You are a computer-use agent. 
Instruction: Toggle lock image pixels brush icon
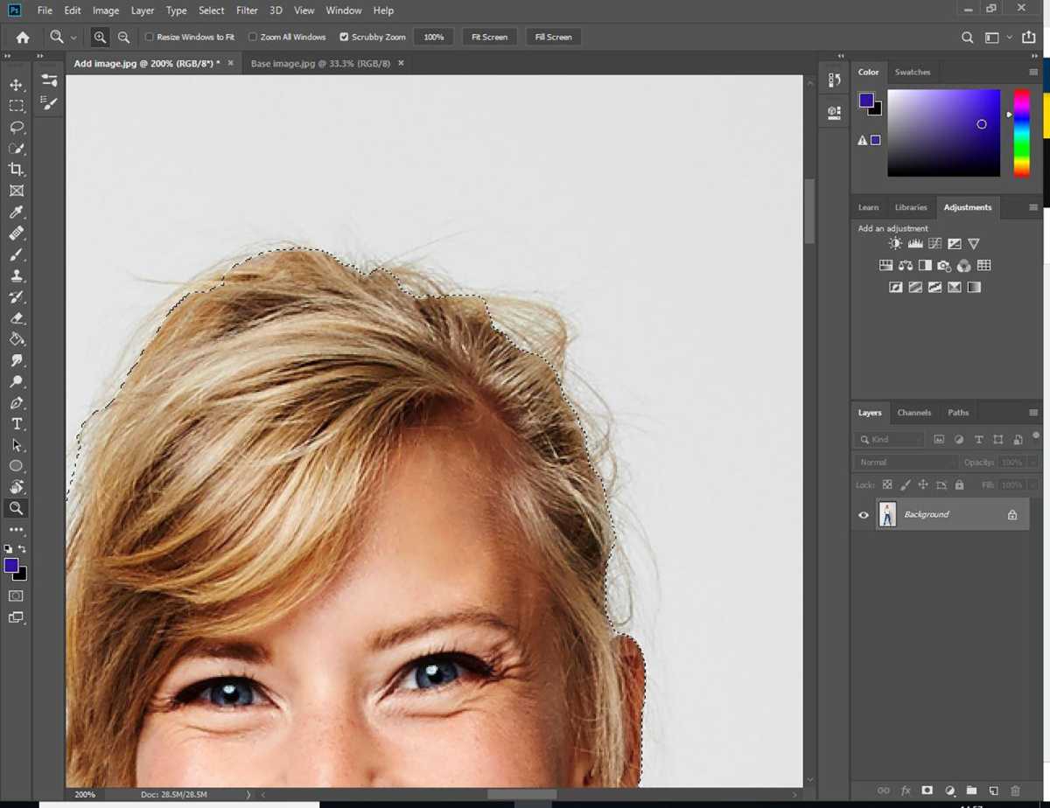pos(905,484)
